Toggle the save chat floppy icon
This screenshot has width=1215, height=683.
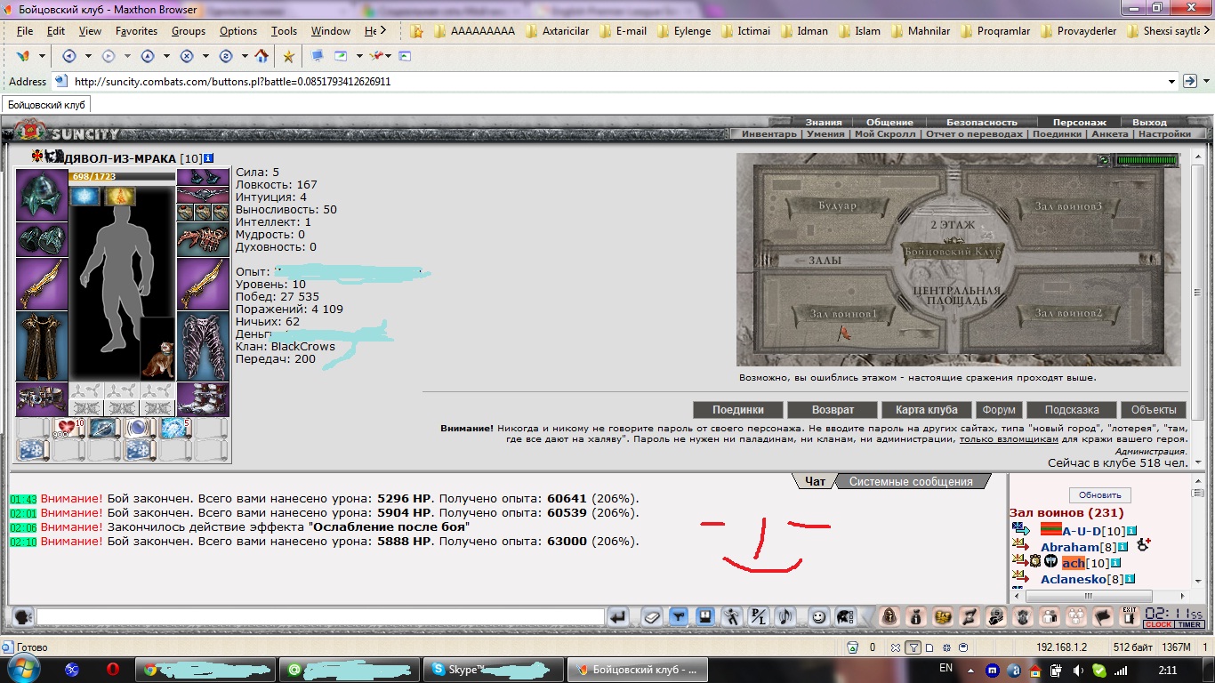[705, 616]
